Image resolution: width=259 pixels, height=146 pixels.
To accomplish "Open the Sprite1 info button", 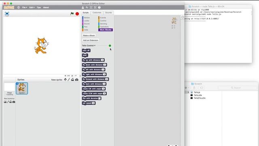I will pyautogui.click(x=17, y=84).
